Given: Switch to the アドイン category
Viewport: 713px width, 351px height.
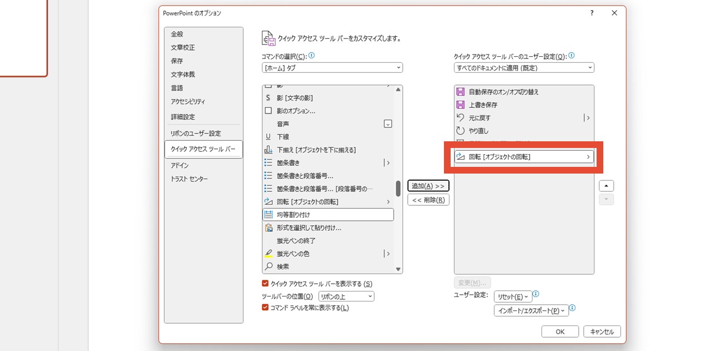Looking at the screenshot, I should [180, 165].
